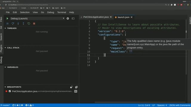
Task: Change LF line ending setting
Action: point(153,105)
